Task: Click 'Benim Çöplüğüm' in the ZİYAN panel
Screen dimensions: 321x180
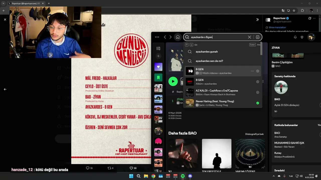Action: point(282,62)
